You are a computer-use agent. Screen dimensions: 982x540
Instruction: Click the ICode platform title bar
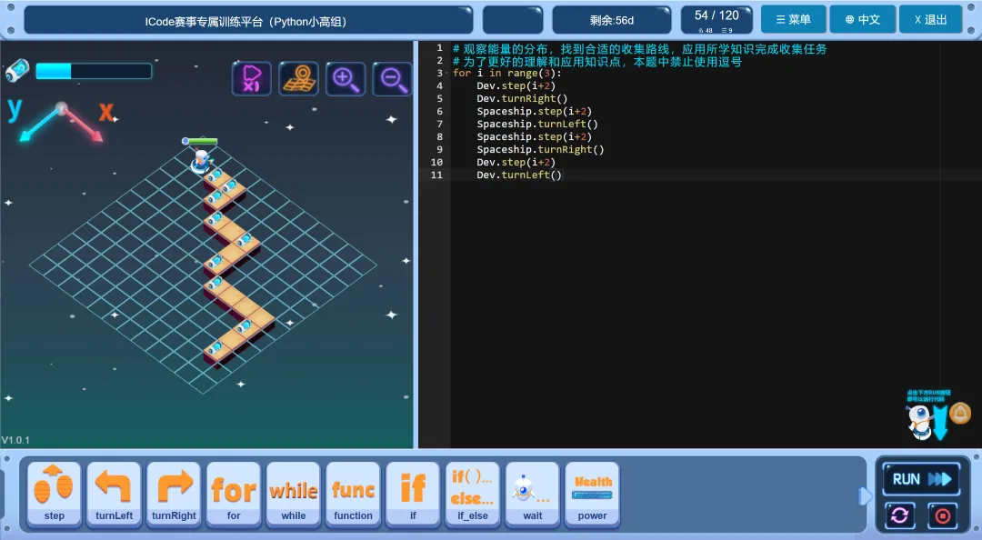pos(248,20)
